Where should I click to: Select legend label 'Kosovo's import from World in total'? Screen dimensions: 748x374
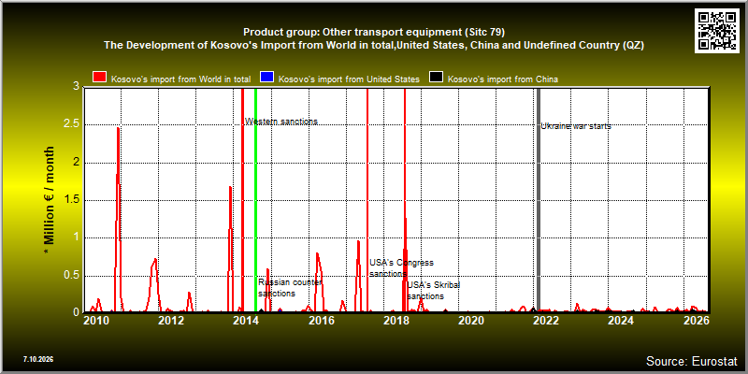click(180, 79)
